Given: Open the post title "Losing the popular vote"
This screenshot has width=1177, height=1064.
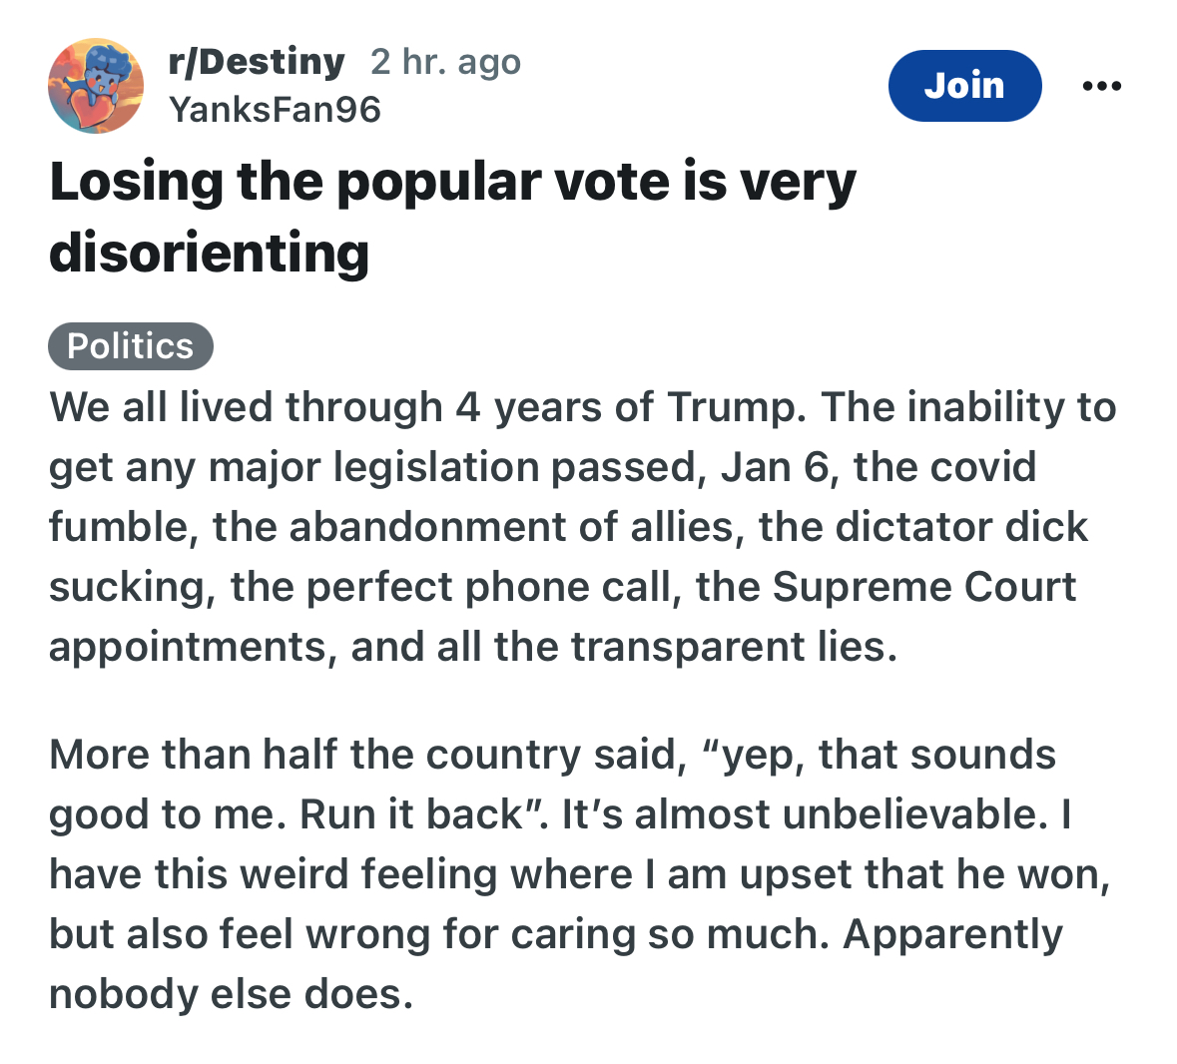Looking at the screenshot, I should pos(452,183).
